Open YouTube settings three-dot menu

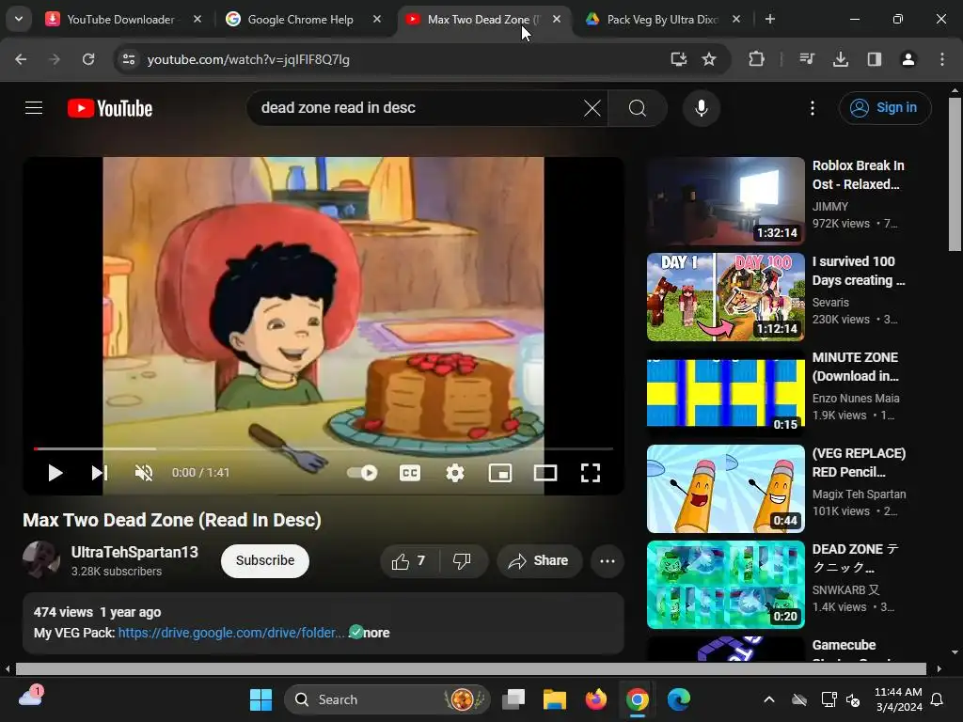pos(813,108)
